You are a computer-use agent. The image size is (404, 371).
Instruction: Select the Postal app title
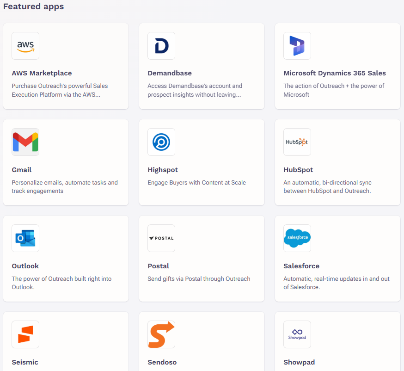pos(159,266)
